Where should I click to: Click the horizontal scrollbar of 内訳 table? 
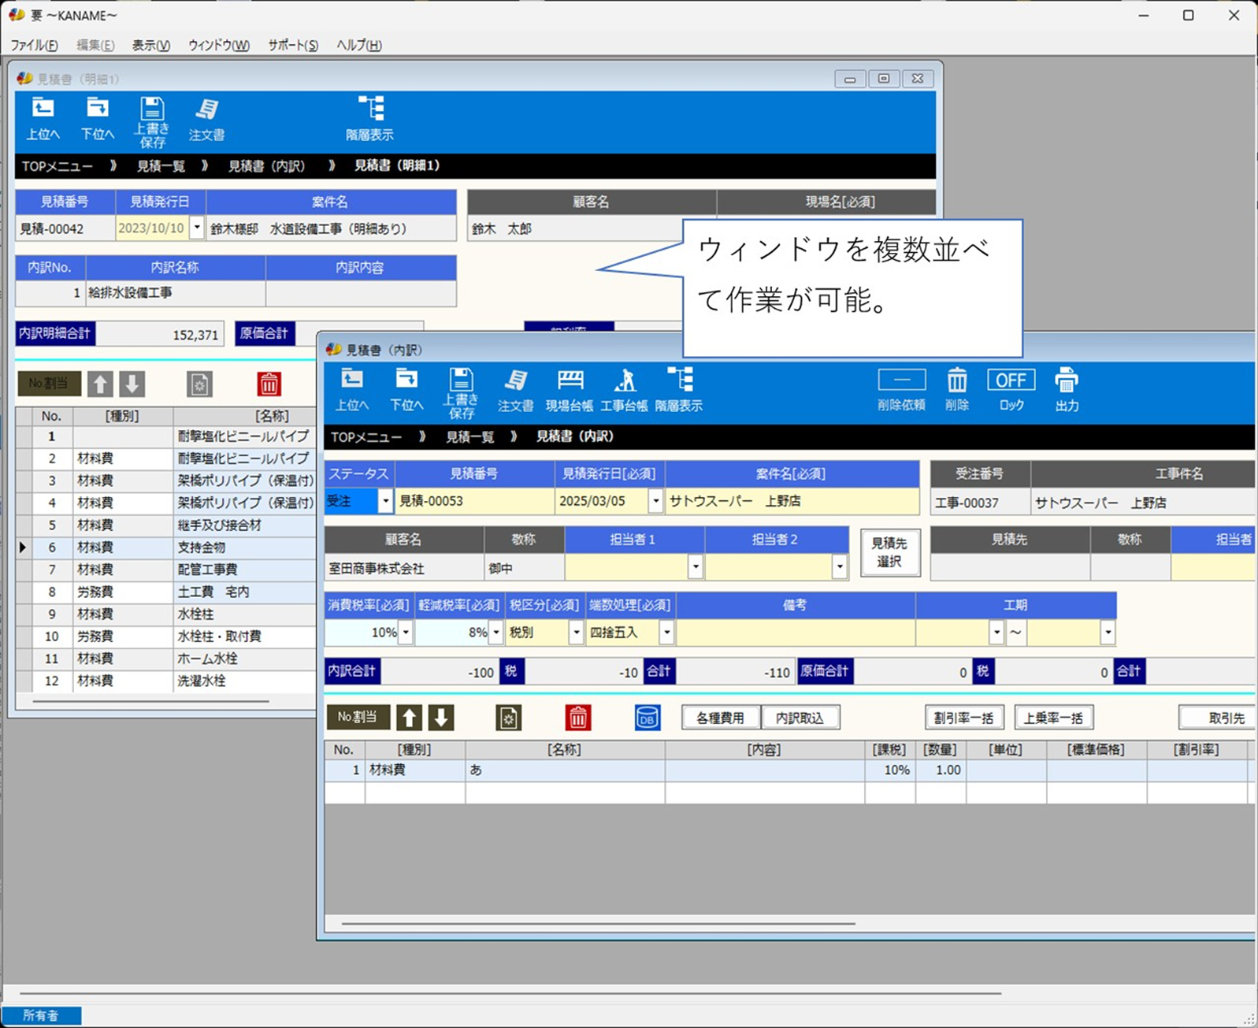599,923
